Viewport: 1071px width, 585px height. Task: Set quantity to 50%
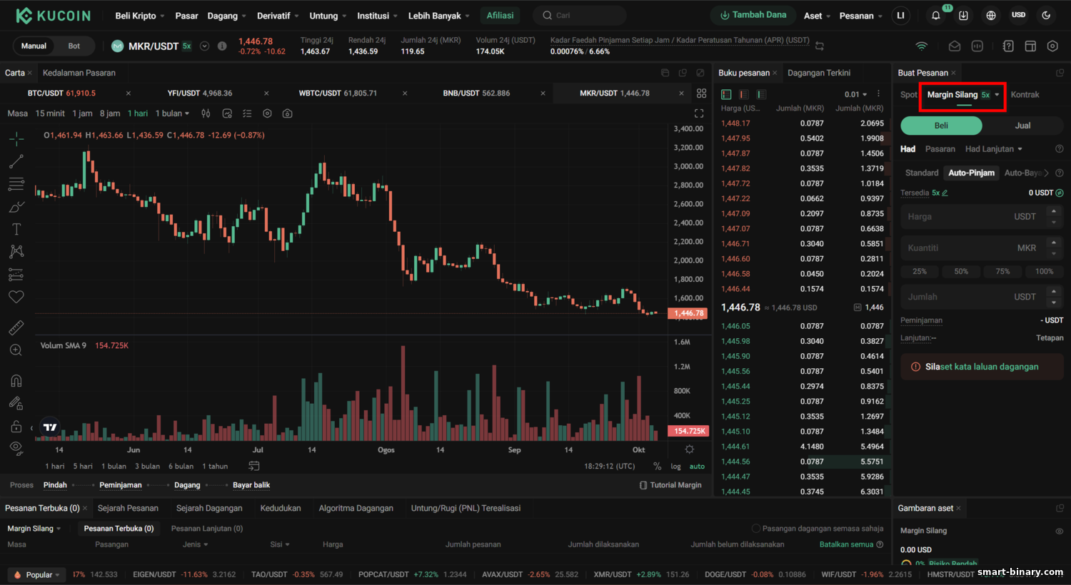[961, 272]
